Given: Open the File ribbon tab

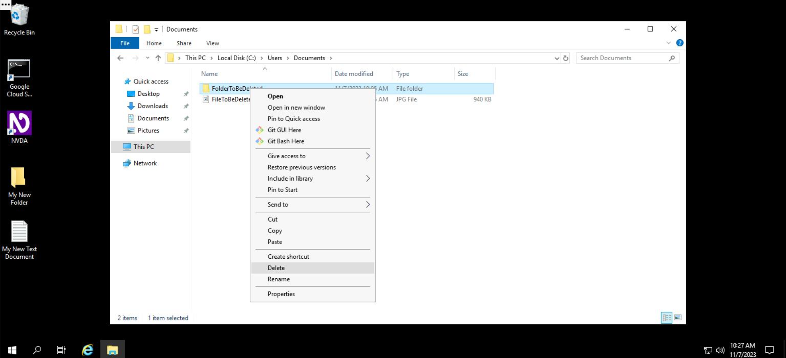Looking at the screenshot, I should [x=125, y=43].
